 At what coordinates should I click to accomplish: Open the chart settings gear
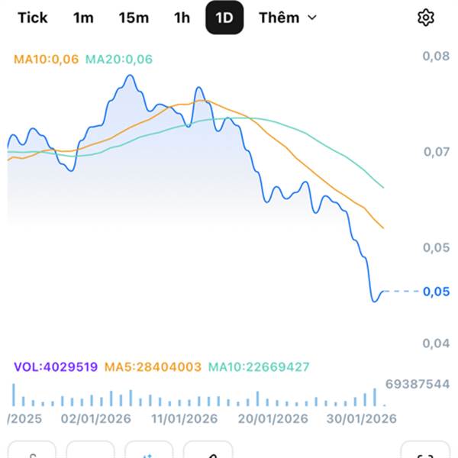click(x=425, y=18)
